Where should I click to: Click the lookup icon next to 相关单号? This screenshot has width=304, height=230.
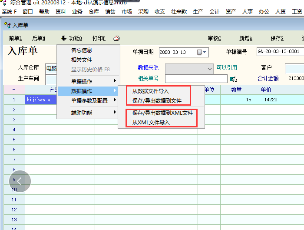point(234,79)
